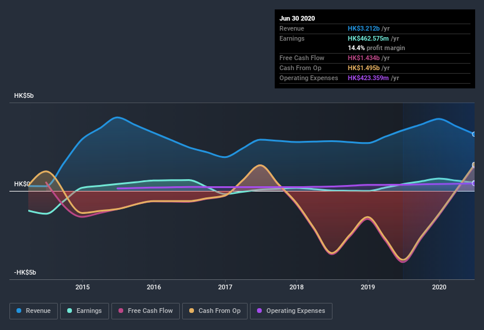Click the 2017 x-axis label

click(x=225, y=287)
